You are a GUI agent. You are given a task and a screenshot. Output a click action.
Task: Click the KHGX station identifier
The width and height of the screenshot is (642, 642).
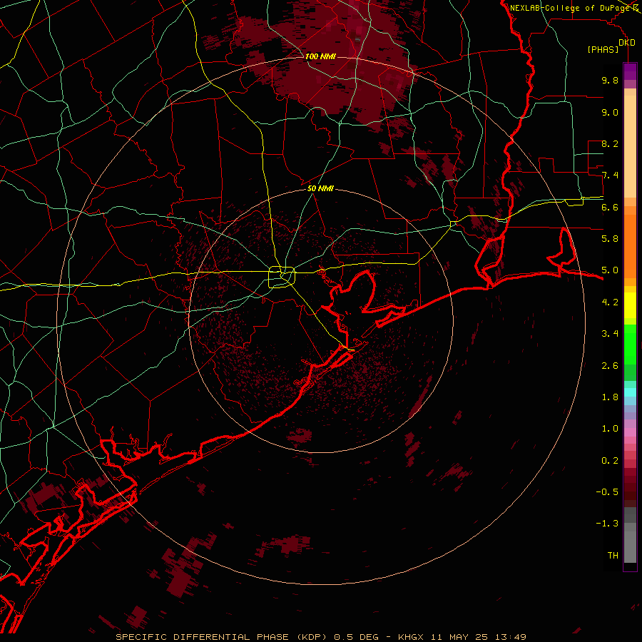click(x=411, y=637)
